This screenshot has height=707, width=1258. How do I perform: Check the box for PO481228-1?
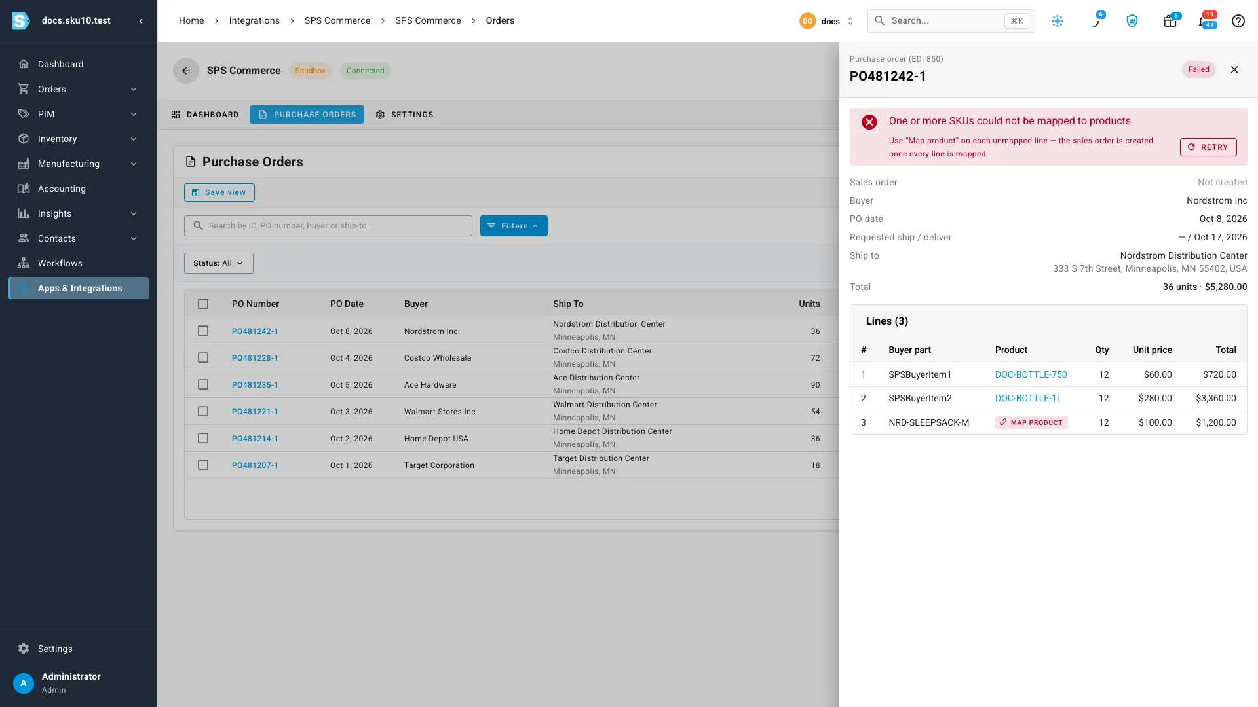203,357
